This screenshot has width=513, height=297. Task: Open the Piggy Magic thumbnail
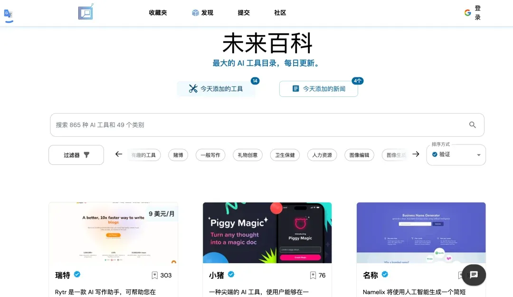tap(267, 232)
